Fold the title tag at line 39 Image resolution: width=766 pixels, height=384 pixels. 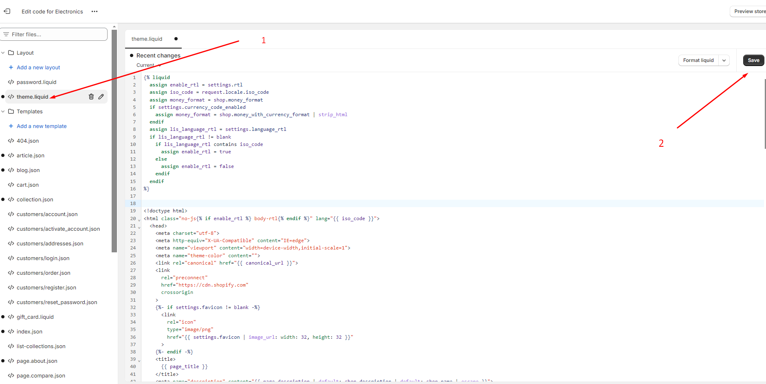click(x=139, y=360)
